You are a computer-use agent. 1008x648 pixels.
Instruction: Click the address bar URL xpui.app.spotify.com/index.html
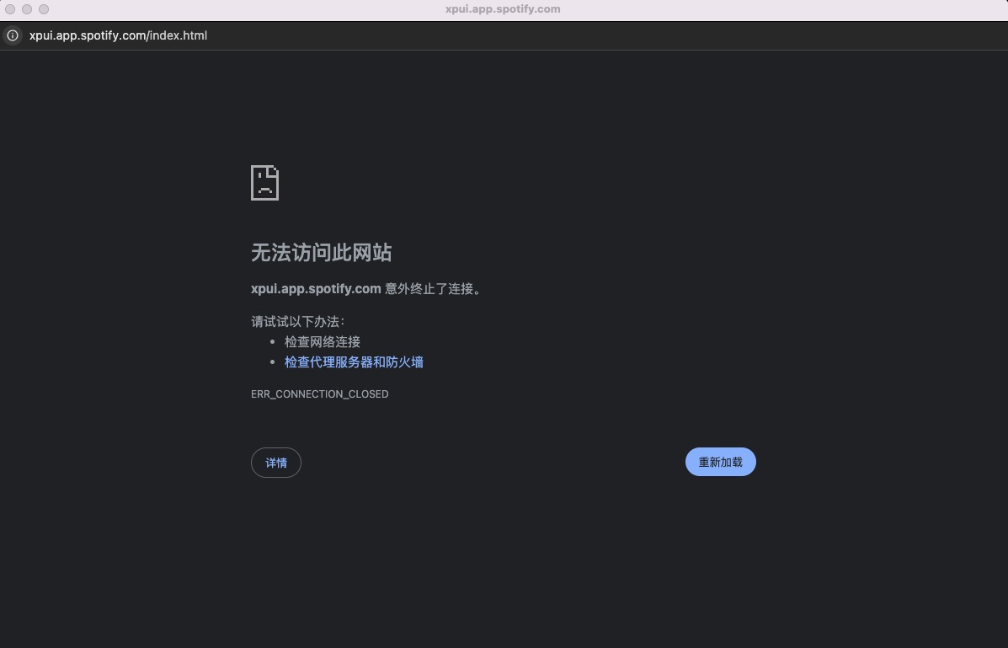118,35
